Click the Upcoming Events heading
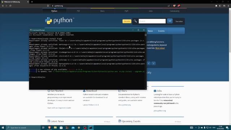The image size is (231, 130). (x=131, y=121)
